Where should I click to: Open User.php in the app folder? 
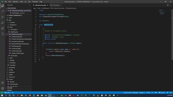tap(12, 65)
